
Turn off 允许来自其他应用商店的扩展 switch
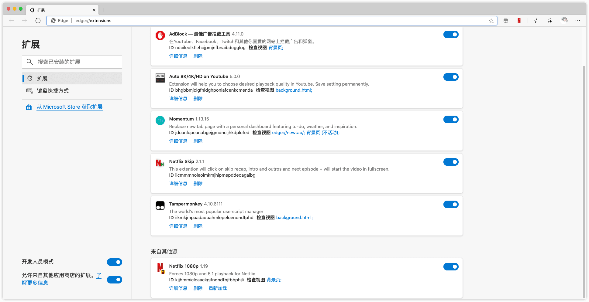tap(115, 280)
